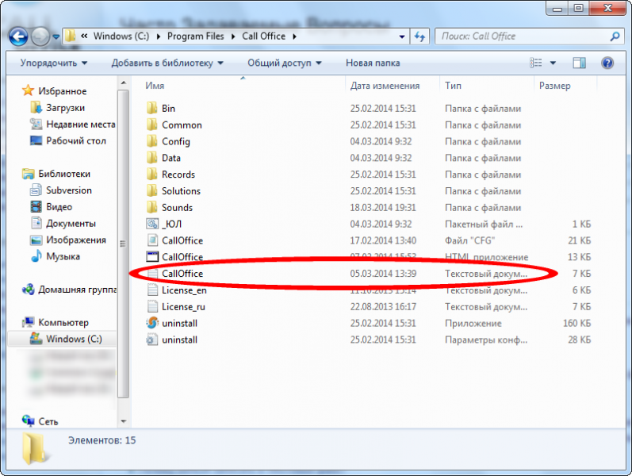The width and height of the screenshot is (632, 476).
Task: Expand the arrow after Windows (C:) breadcrumb
Action: tap(159, 36)
